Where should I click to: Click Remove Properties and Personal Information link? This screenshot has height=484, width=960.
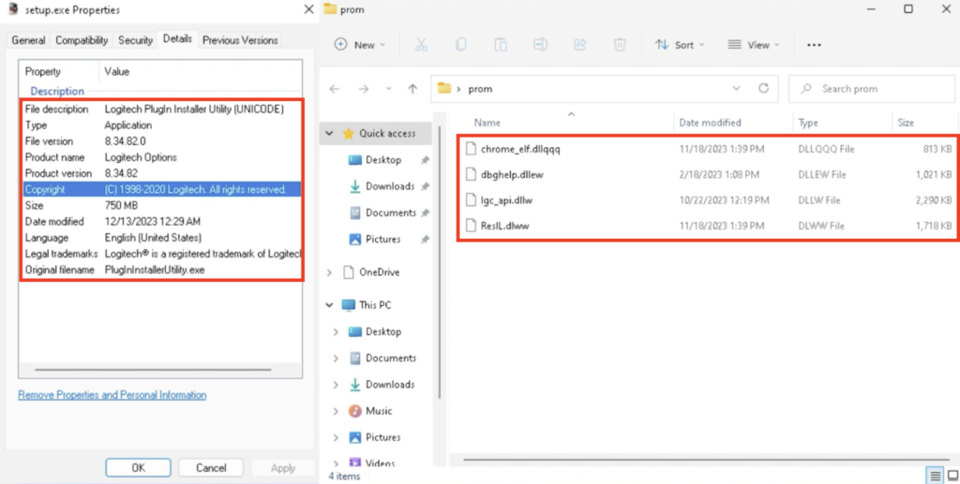coord(112,395)
